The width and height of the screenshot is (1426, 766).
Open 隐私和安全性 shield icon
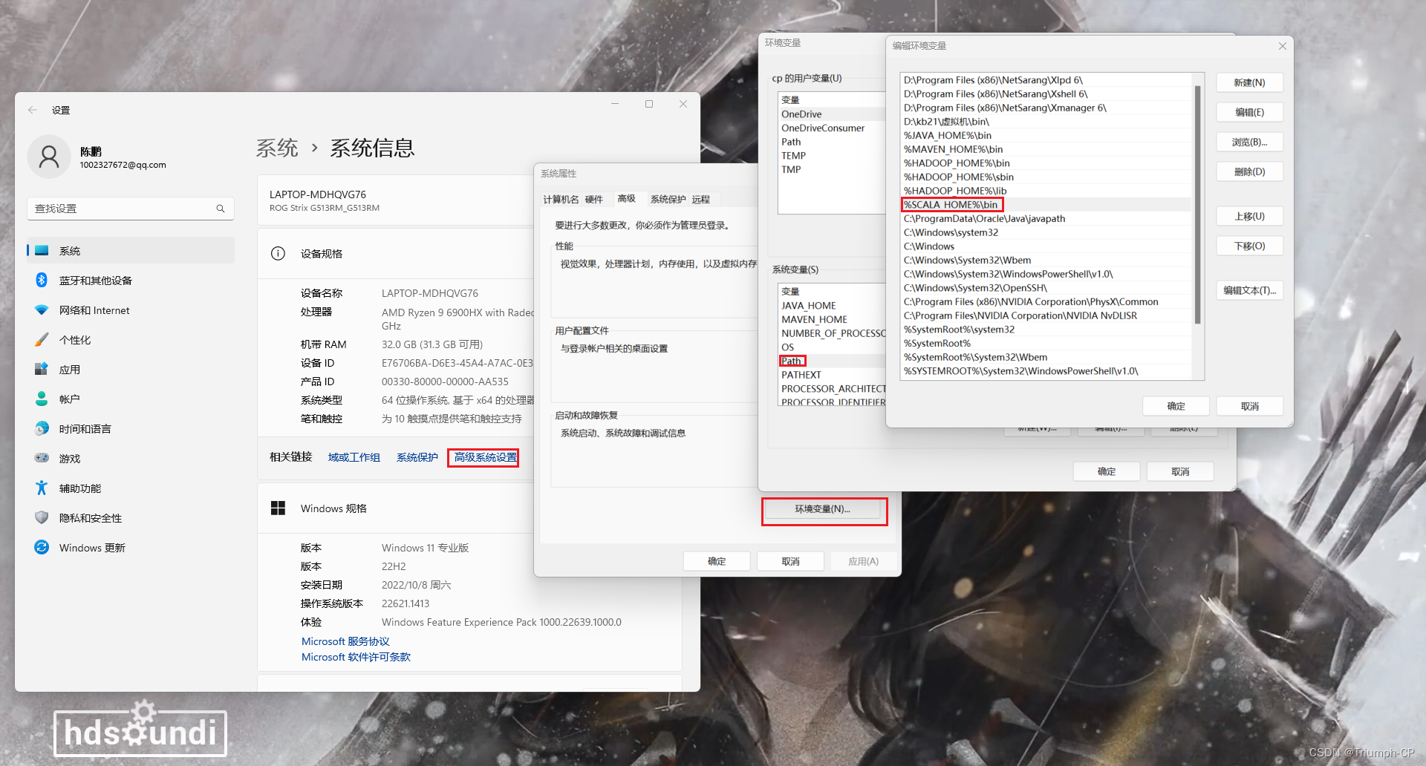(x=42, y=517)
